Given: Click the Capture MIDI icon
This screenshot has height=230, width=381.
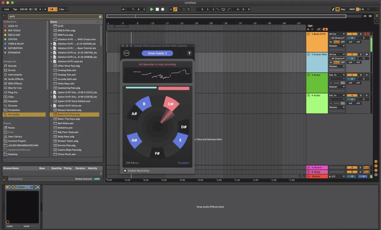Looking at the screenshot, I should point(184,9).
